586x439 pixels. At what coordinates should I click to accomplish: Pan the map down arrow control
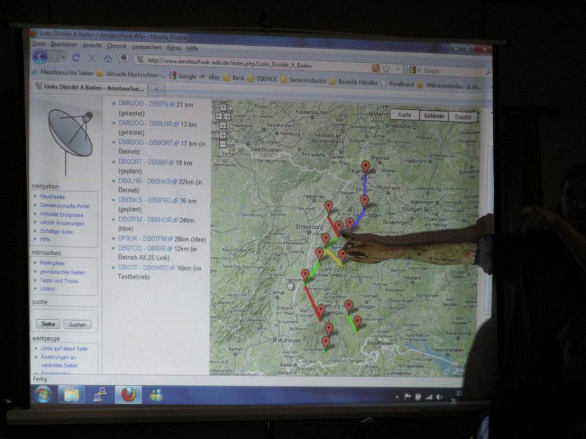tap(223, 125)
